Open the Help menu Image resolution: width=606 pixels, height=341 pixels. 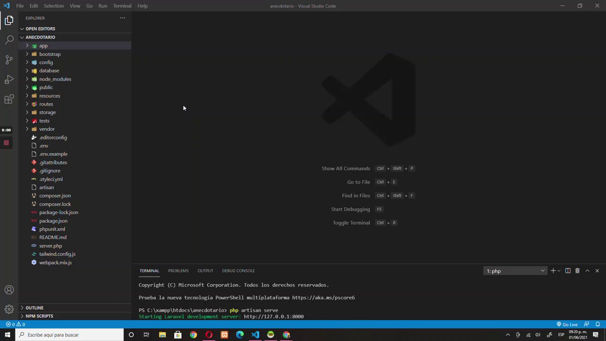143,6
